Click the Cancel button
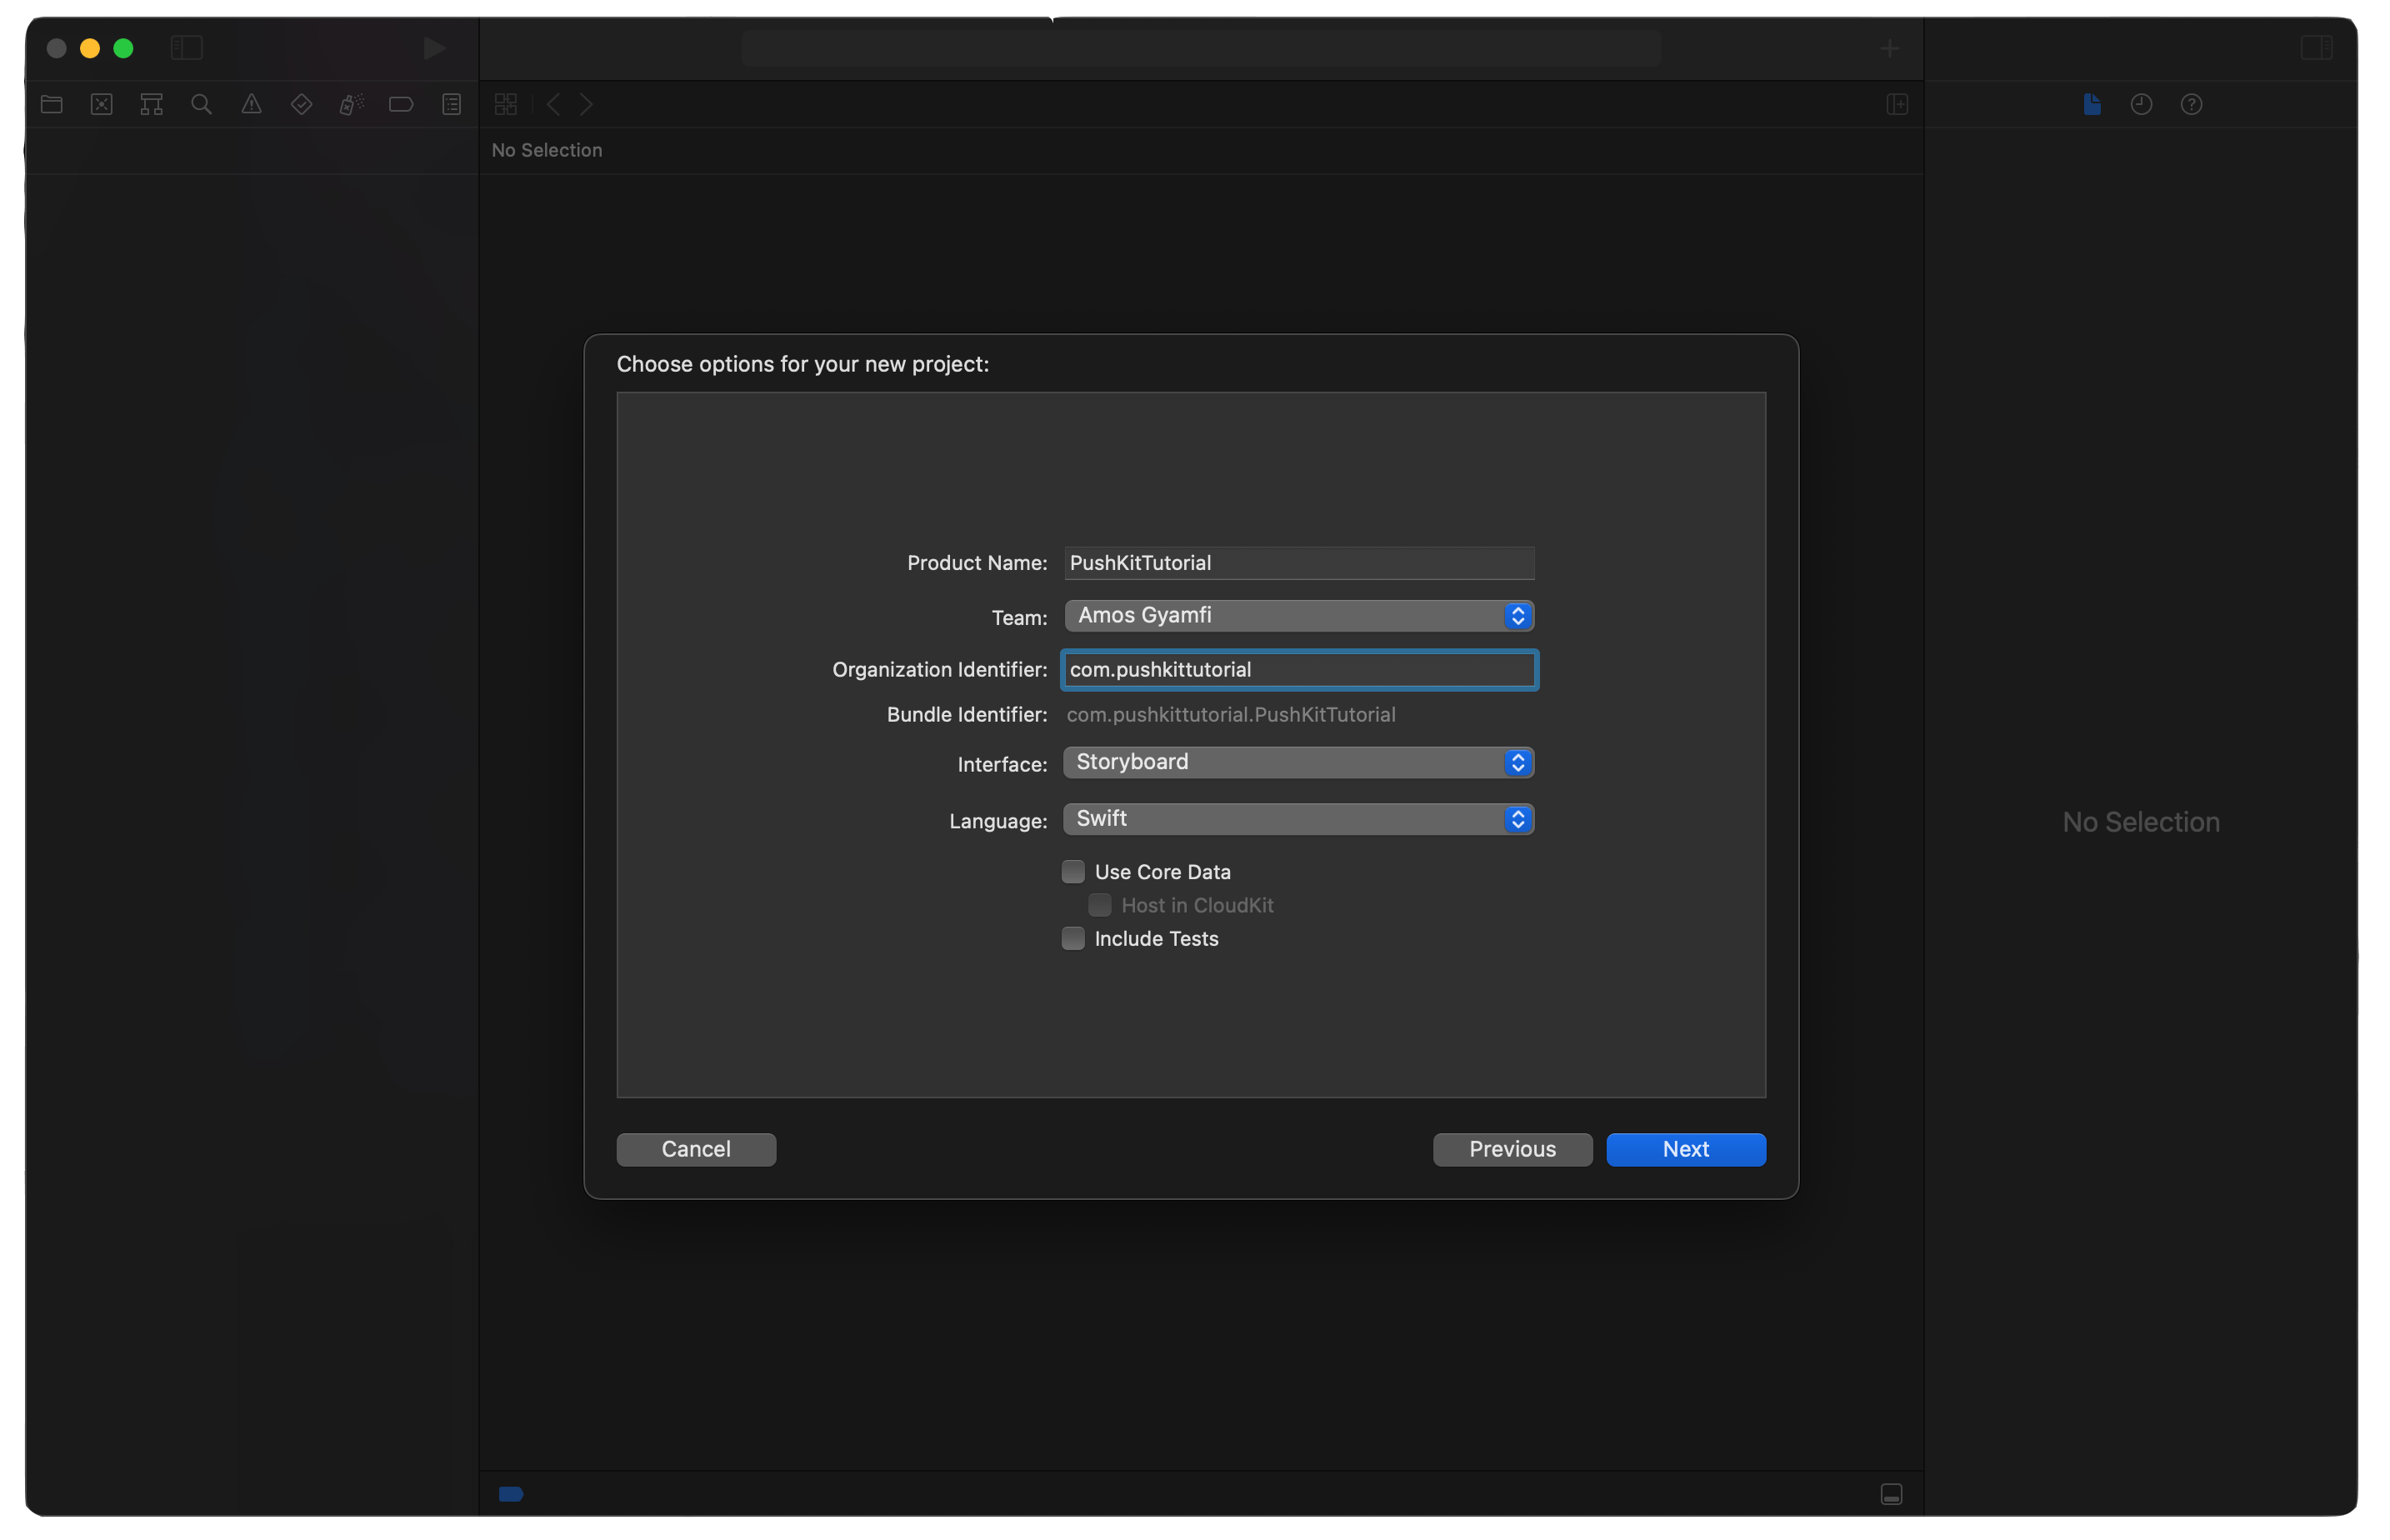This screenshot has height=1540, width=2390. (696, 1149)
